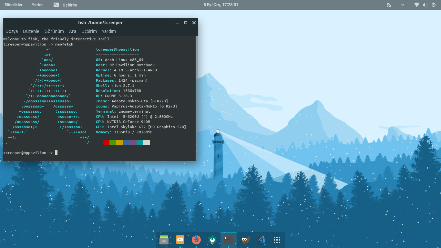Click the typed "neofetch" command text
Viewport: 441px width, 248px height.
point(64,44)
